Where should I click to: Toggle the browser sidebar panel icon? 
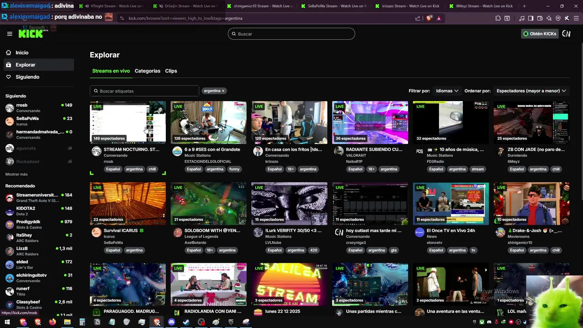[x=531, y=18]
